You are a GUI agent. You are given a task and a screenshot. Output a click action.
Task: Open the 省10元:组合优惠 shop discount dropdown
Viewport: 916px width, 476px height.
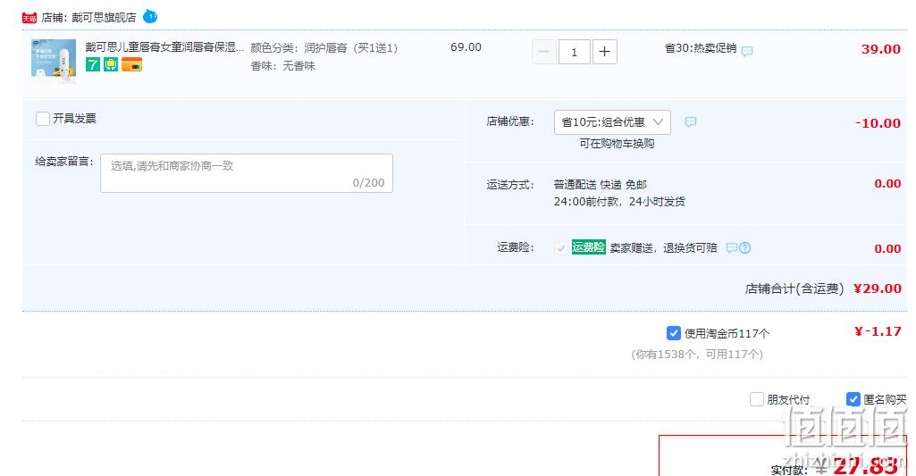612,122
